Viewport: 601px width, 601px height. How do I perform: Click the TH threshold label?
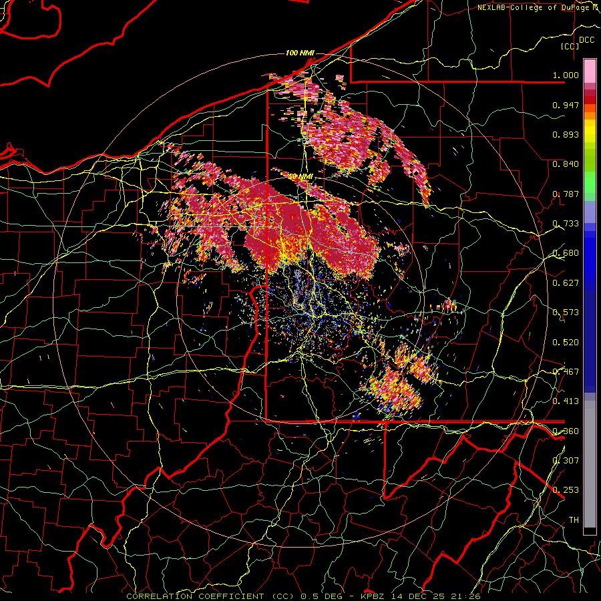[x=574, y=520]
